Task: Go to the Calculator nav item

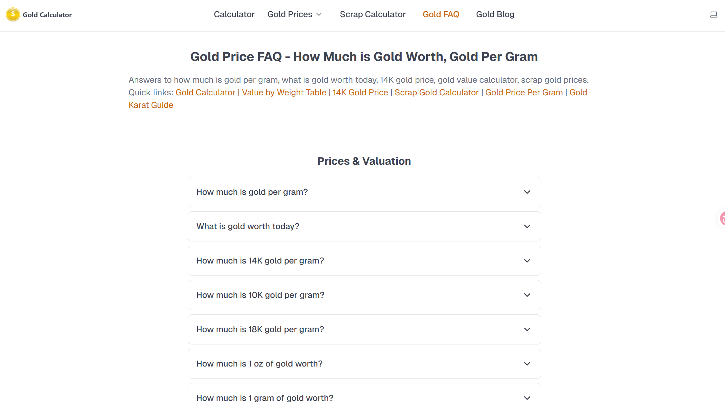Action: pyautogui.click(x=234, y=14)
